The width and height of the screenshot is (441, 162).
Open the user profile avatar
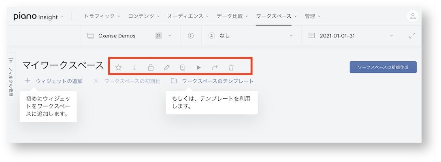413,16
